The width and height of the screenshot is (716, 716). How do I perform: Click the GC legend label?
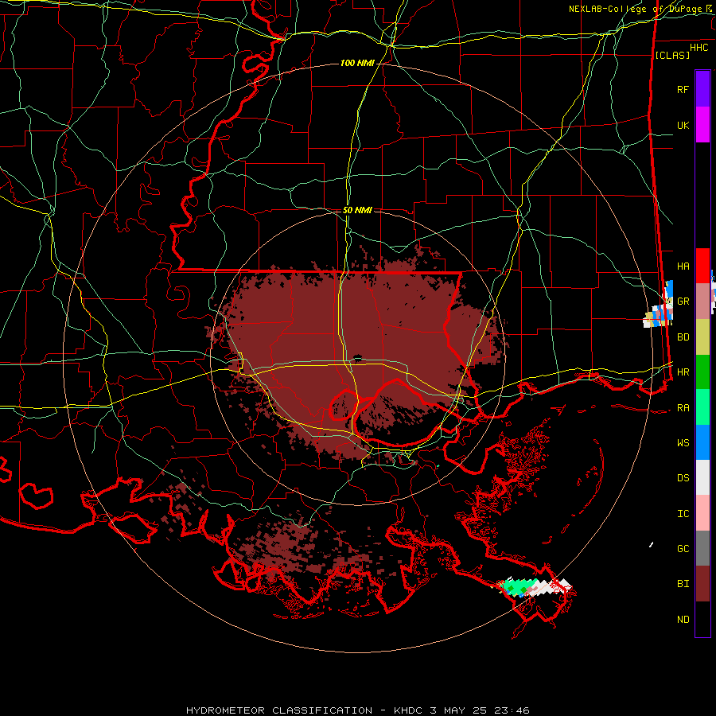point(683,549)
